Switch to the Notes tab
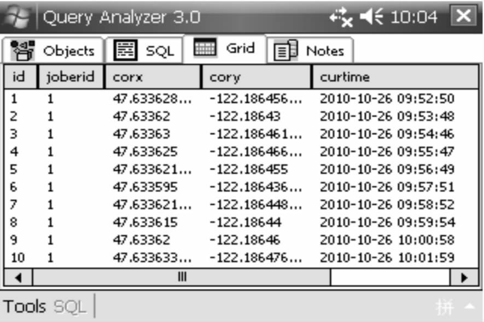The width and height of the screenshot is (484, 322). click(x=310, y=51)
